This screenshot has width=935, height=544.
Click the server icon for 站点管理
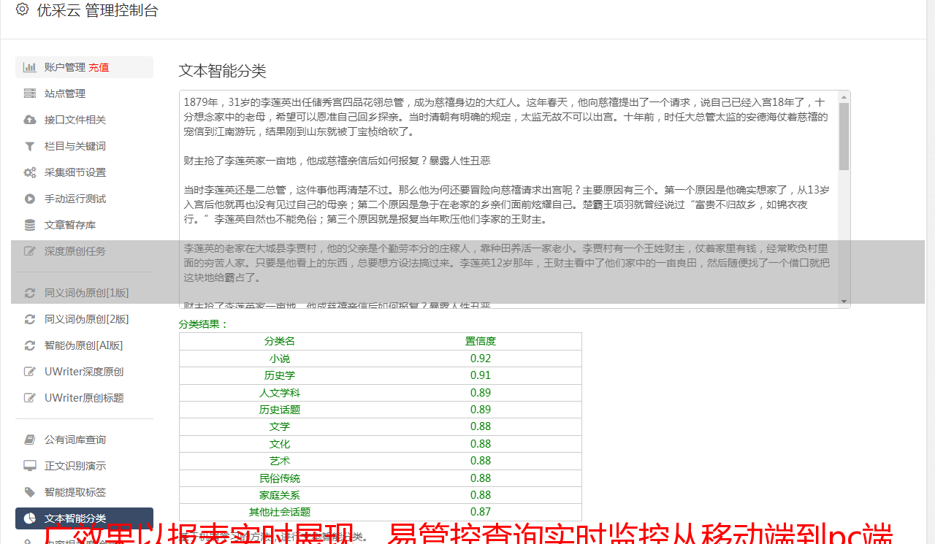[30, 93]
